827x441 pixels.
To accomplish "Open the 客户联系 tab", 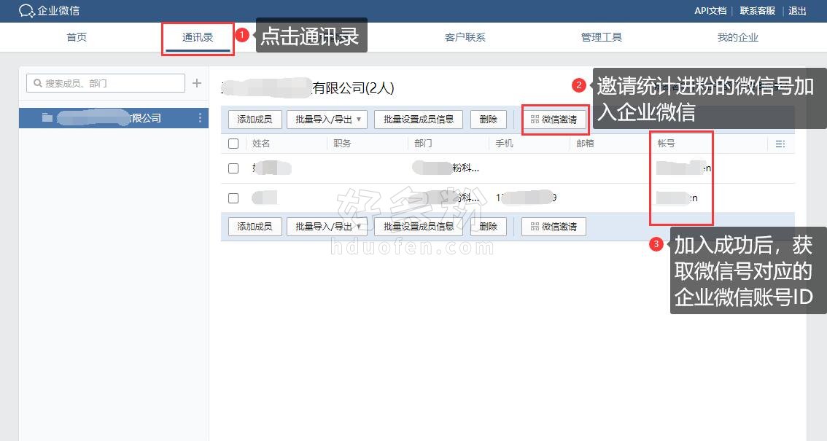I will [x=465, y=37].
